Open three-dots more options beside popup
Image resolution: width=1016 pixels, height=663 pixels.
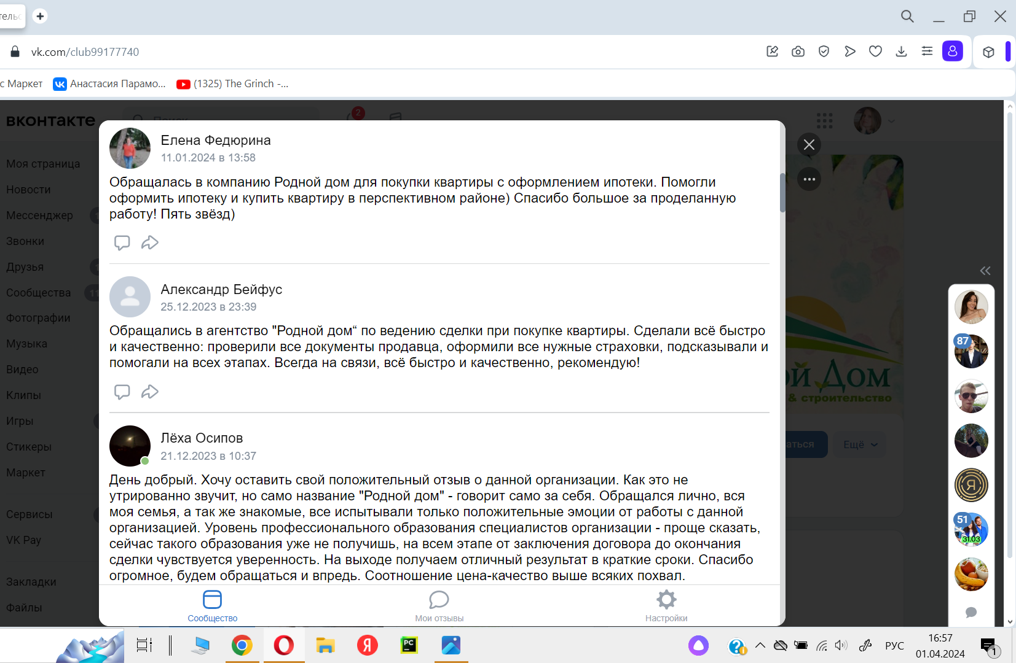pos(809,179)
